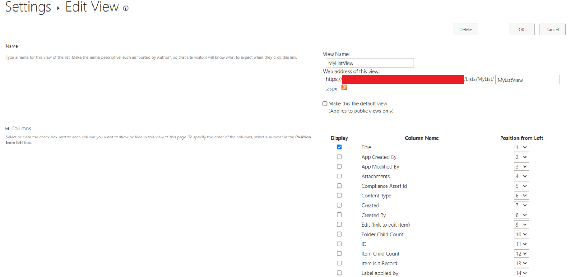Tick the Compliance Asset Id checkbox
The width and height of the screenshot is (575, 277).
[x=340, y=186]
